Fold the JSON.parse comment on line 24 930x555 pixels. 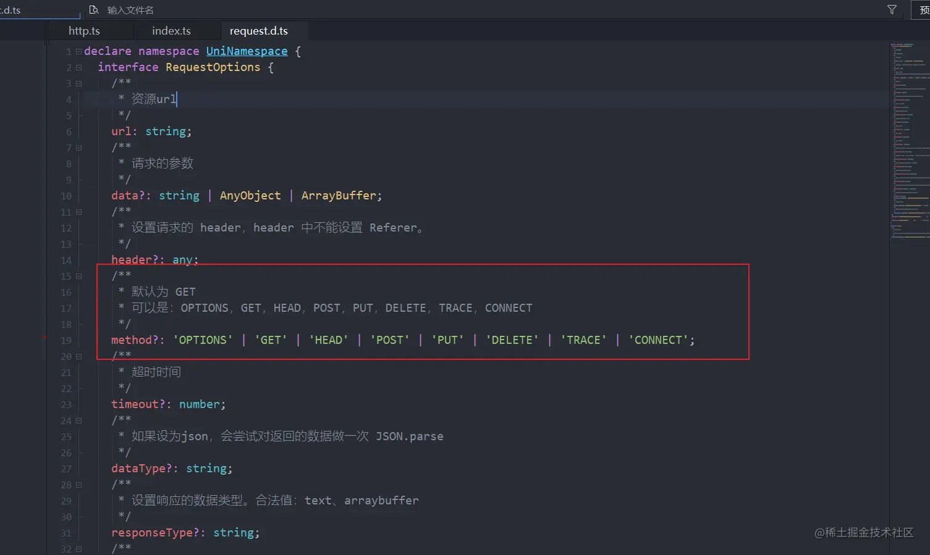[x=78, y=420]
